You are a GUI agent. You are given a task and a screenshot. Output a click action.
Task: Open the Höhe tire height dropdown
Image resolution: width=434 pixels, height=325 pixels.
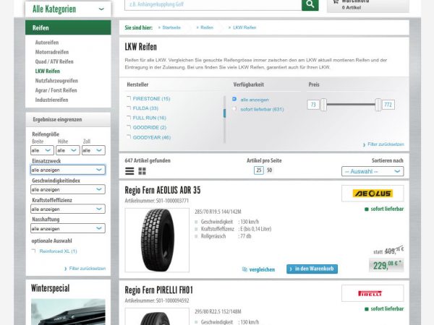[x=68, y=150]
